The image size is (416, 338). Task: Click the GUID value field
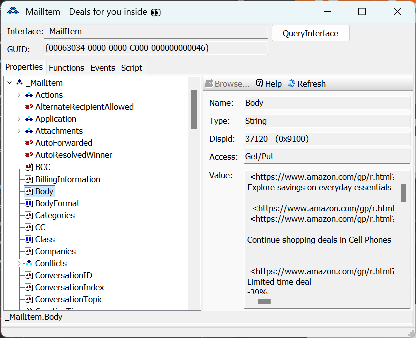[x=156, y=48]
